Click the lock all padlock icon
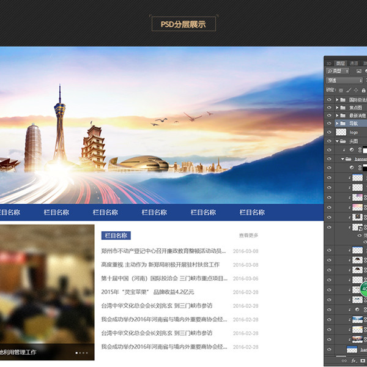 pyautogui.click(x=363, y=90)
